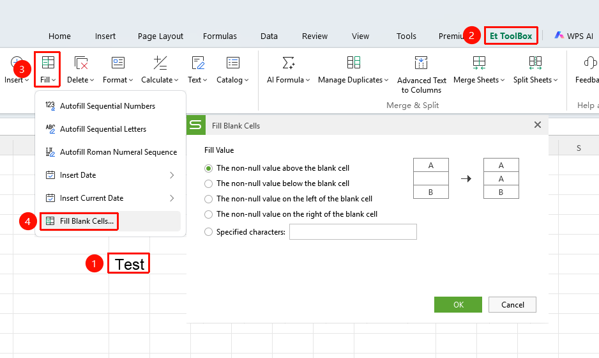Open the Data tab
599x358 pixels.
[269, 36]
